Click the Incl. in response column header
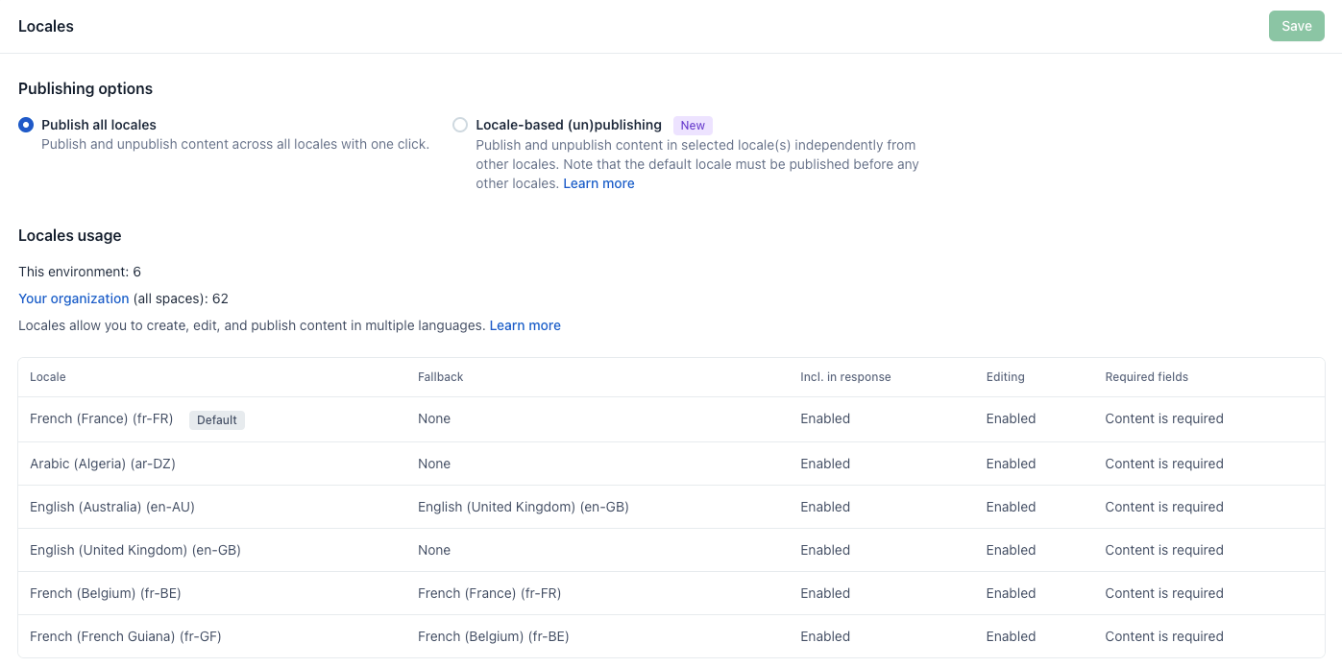Image resolution: width=1342 pixels, height=667 pixels. click(845, 377)
